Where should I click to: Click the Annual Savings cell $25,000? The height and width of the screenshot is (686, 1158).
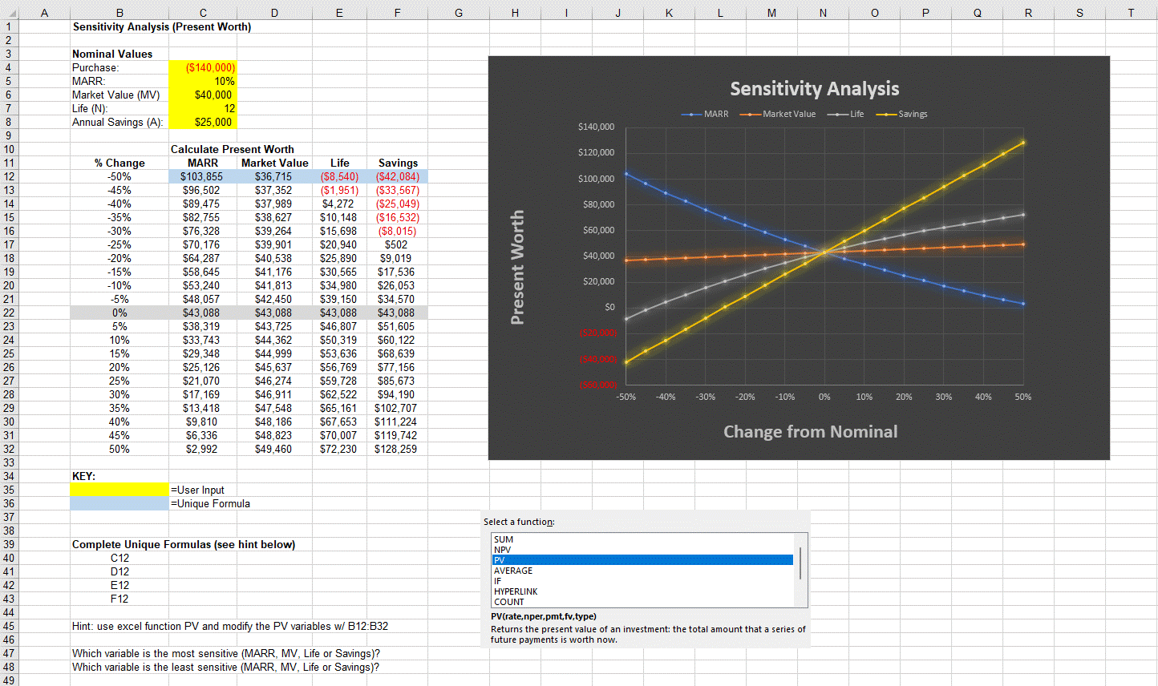[x=203, y=122]
